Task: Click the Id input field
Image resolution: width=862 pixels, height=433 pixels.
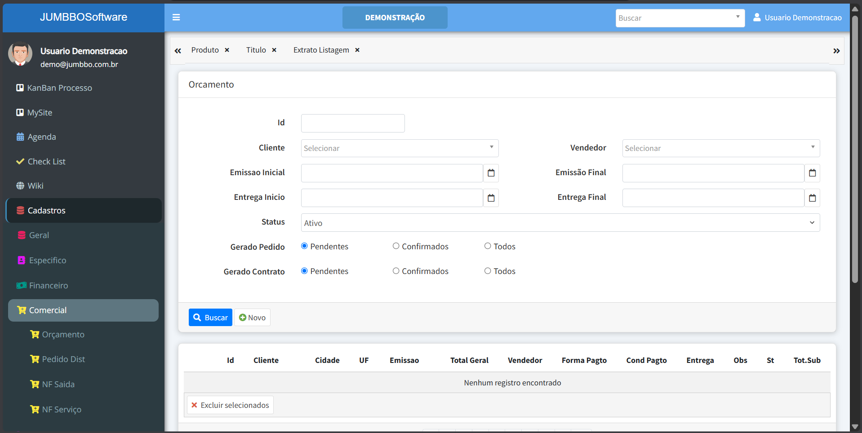Action: point(353,123)
